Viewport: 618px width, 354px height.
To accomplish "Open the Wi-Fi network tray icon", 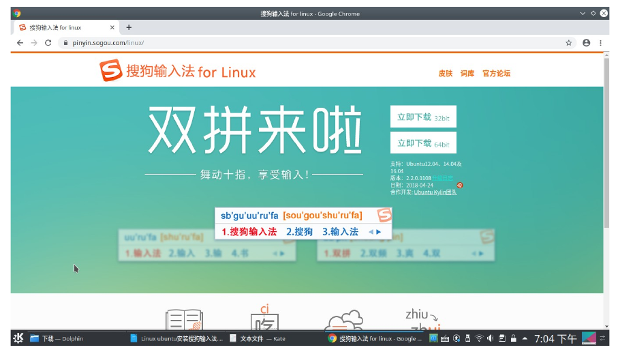I will pyautogui.click(x=479, y=338).
